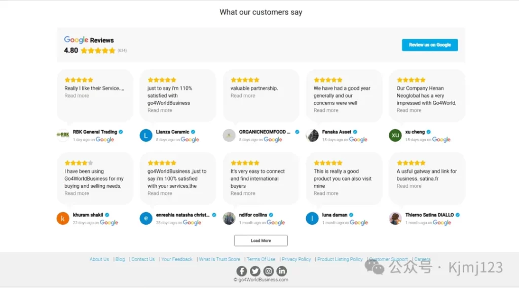Click khuram shakil orange avatar

click(63, 218)
